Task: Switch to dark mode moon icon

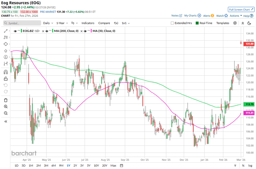Action: point(249,23)
